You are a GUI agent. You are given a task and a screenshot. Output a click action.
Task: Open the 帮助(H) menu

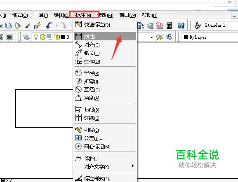[149, 15]
